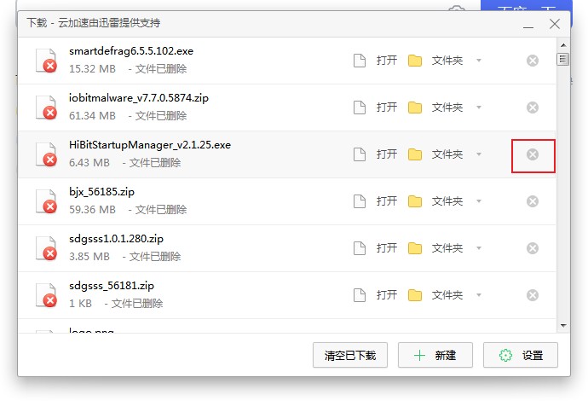Screen dimensions: 588x401
Task: Click the 15.32 MB size text
Action: (x=92, y=69)
